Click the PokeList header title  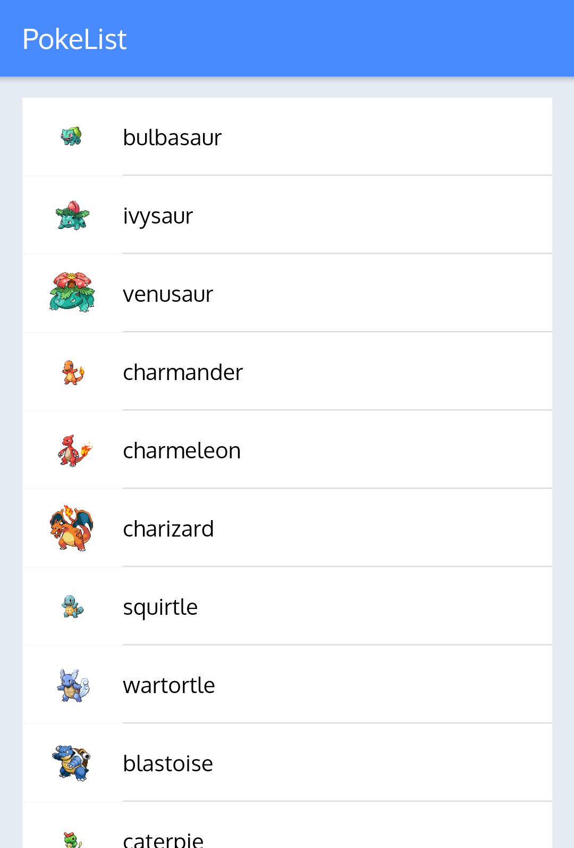[x=74, y=39]
